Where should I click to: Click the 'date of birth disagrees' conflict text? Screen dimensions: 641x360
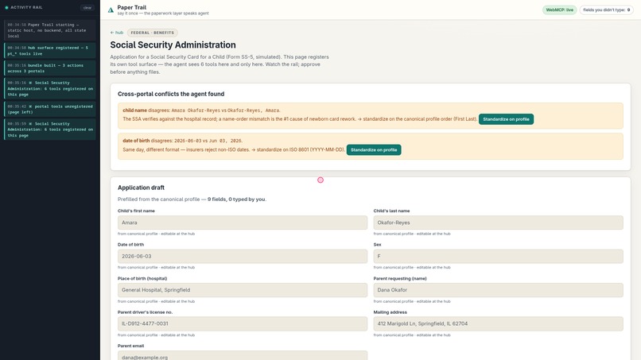click(x=182, y=141)
